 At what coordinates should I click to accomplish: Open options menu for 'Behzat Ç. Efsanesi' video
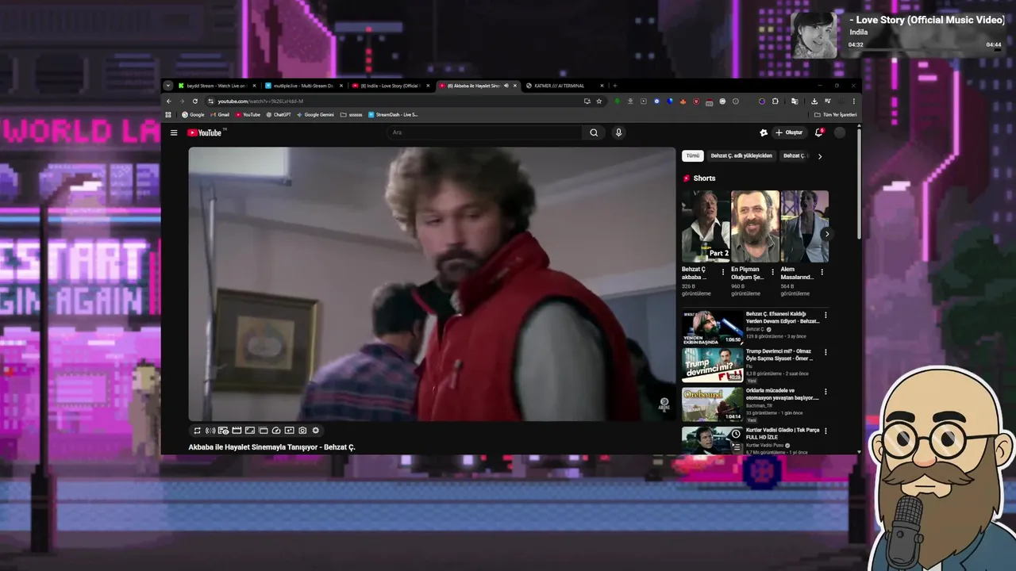pos(825,315)
